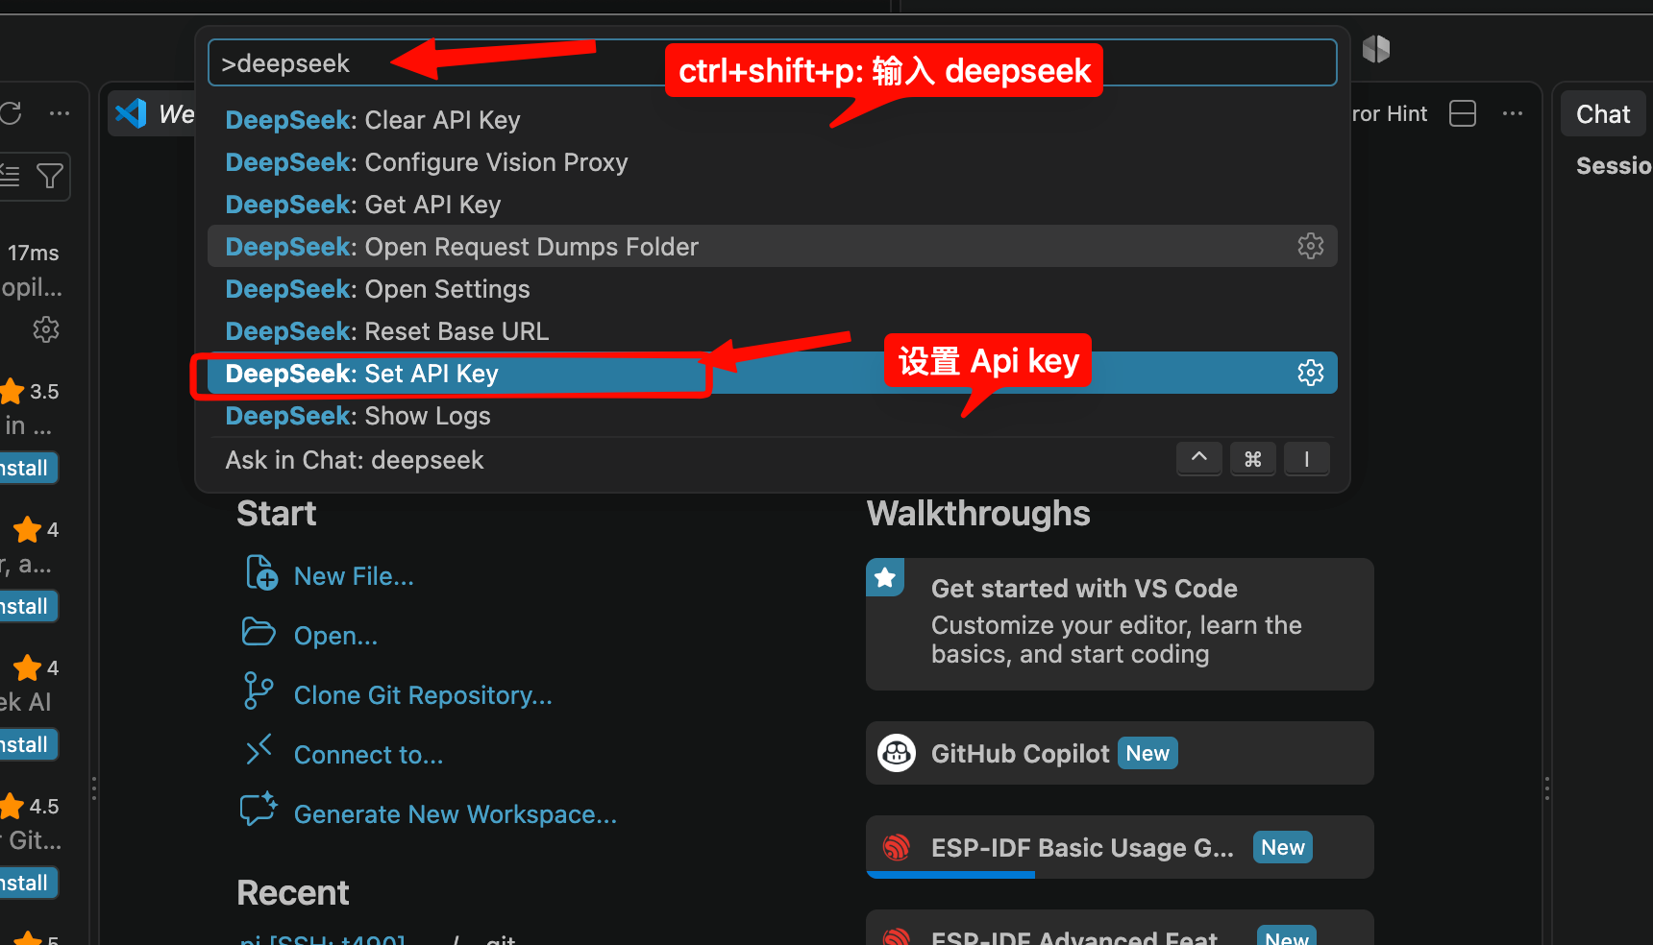Click the star badge on Get started card
The image size is (1653, 945).
coord(885,577)
